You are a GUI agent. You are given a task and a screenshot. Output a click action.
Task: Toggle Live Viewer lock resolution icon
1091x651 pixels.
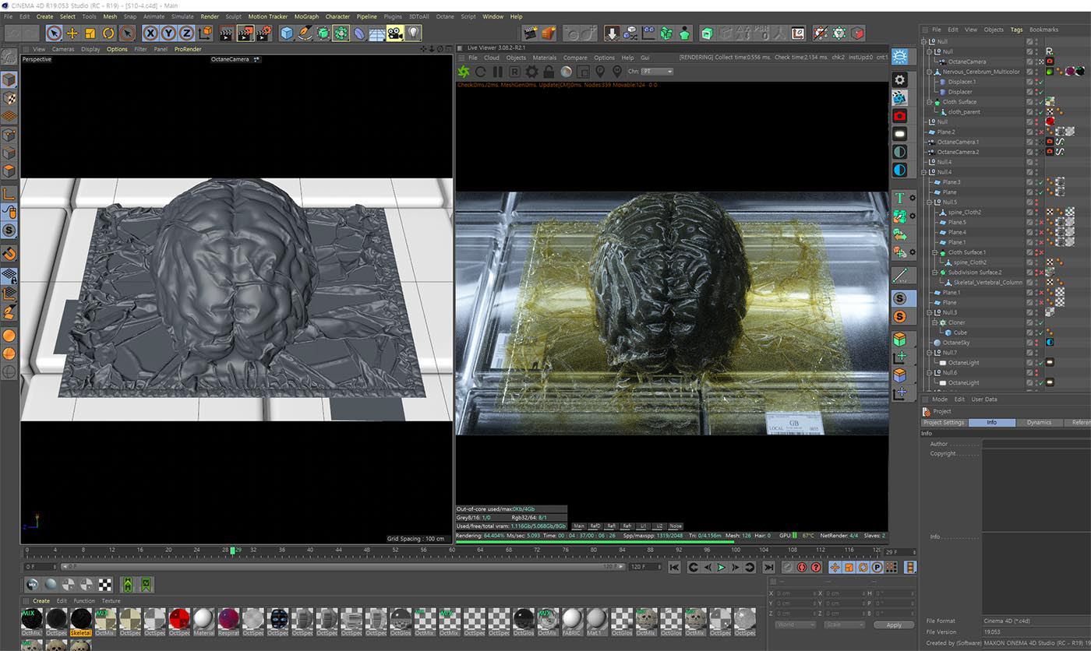(549, 72)
